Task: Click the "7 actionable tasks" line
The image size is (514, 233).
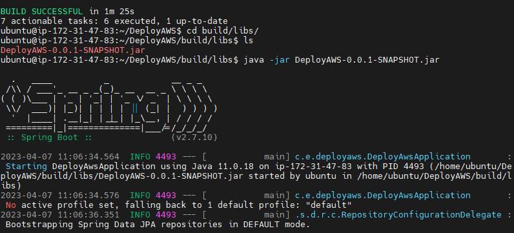Action: tap(114, 21)
